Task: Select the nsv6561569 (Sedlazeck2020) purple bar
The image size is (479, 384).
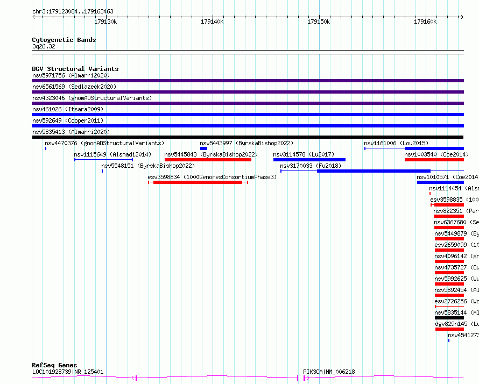Action: [248, 92]
